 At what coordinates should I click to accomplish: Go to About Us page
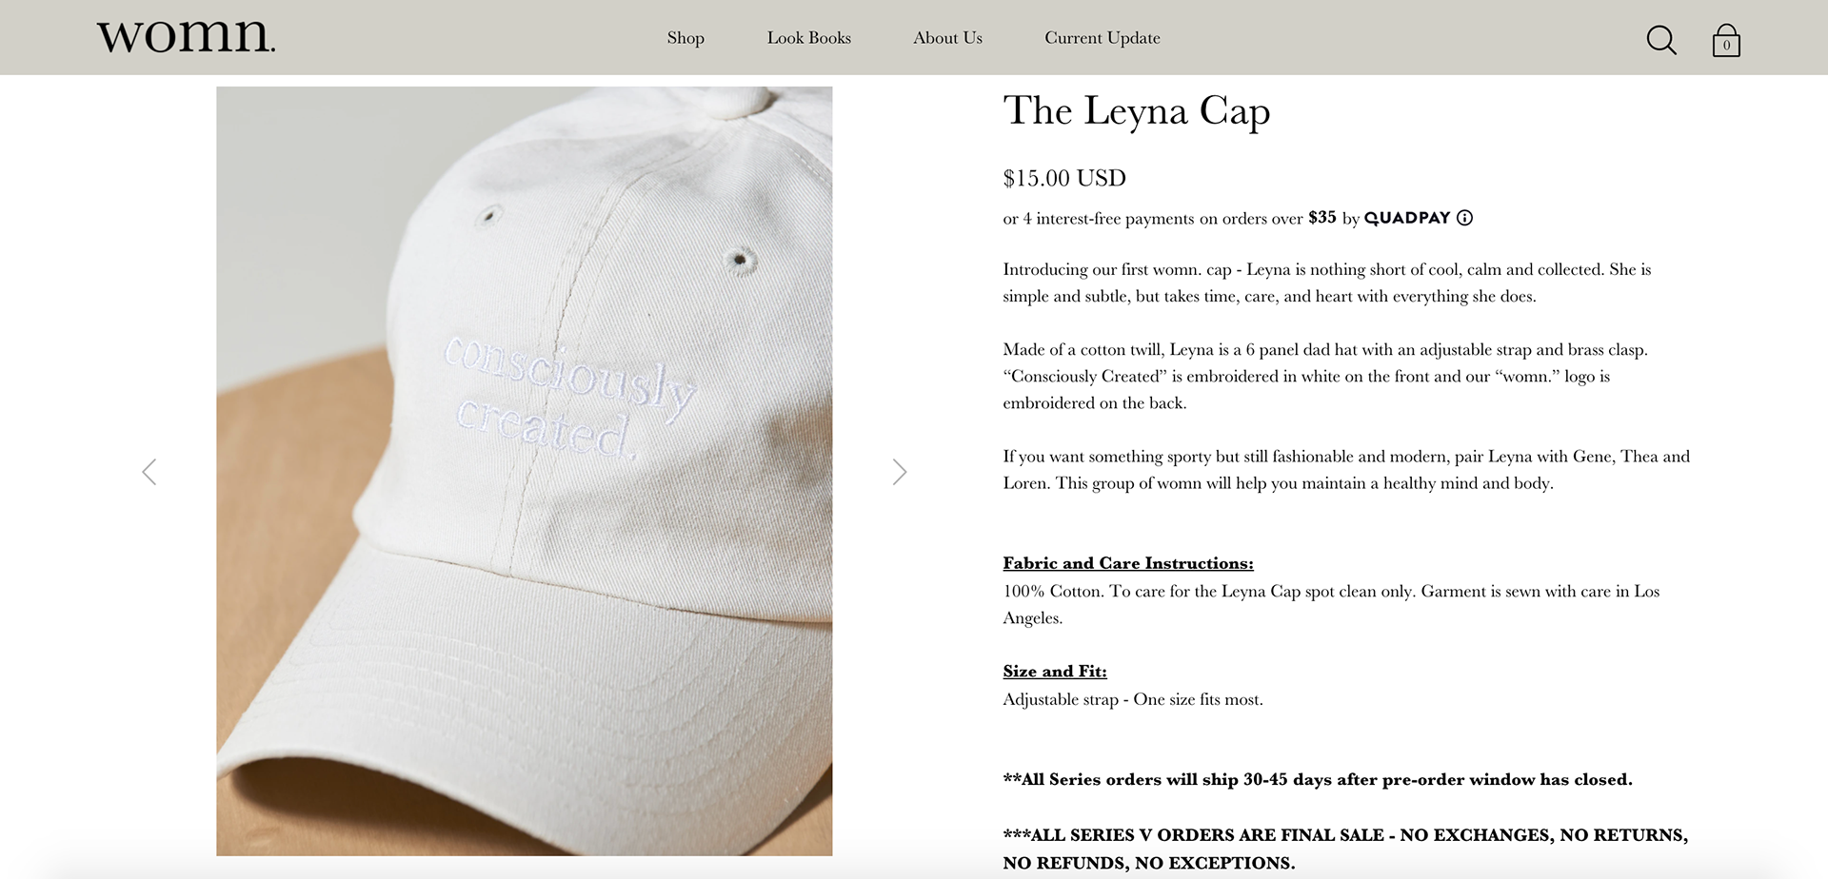(947, 38)
